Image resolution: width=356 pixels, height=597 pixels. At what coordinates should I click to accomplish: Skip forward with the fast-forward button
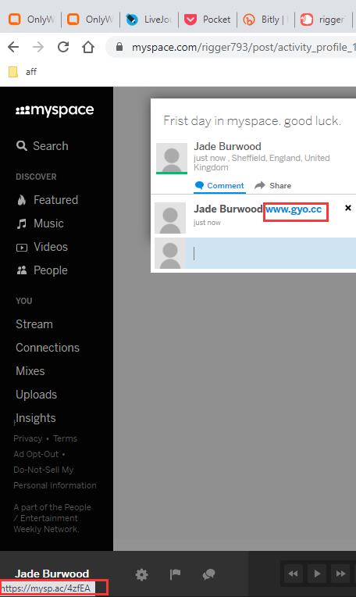coord(341,574)
